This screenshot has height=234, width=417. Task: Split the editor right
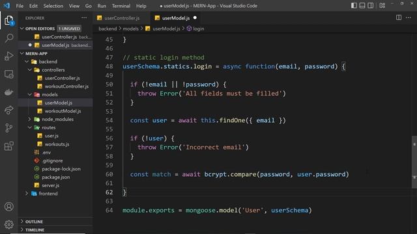click(x=398, y=18)
